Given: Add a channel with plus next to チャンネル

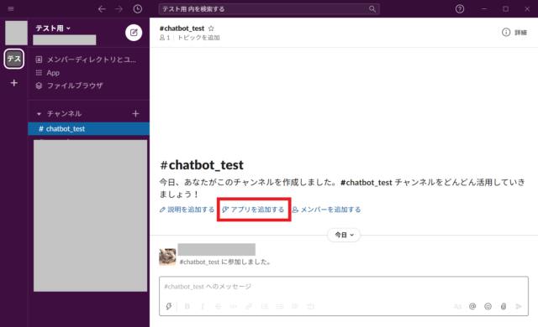Looking at the screenshot, I should point(135,113).
